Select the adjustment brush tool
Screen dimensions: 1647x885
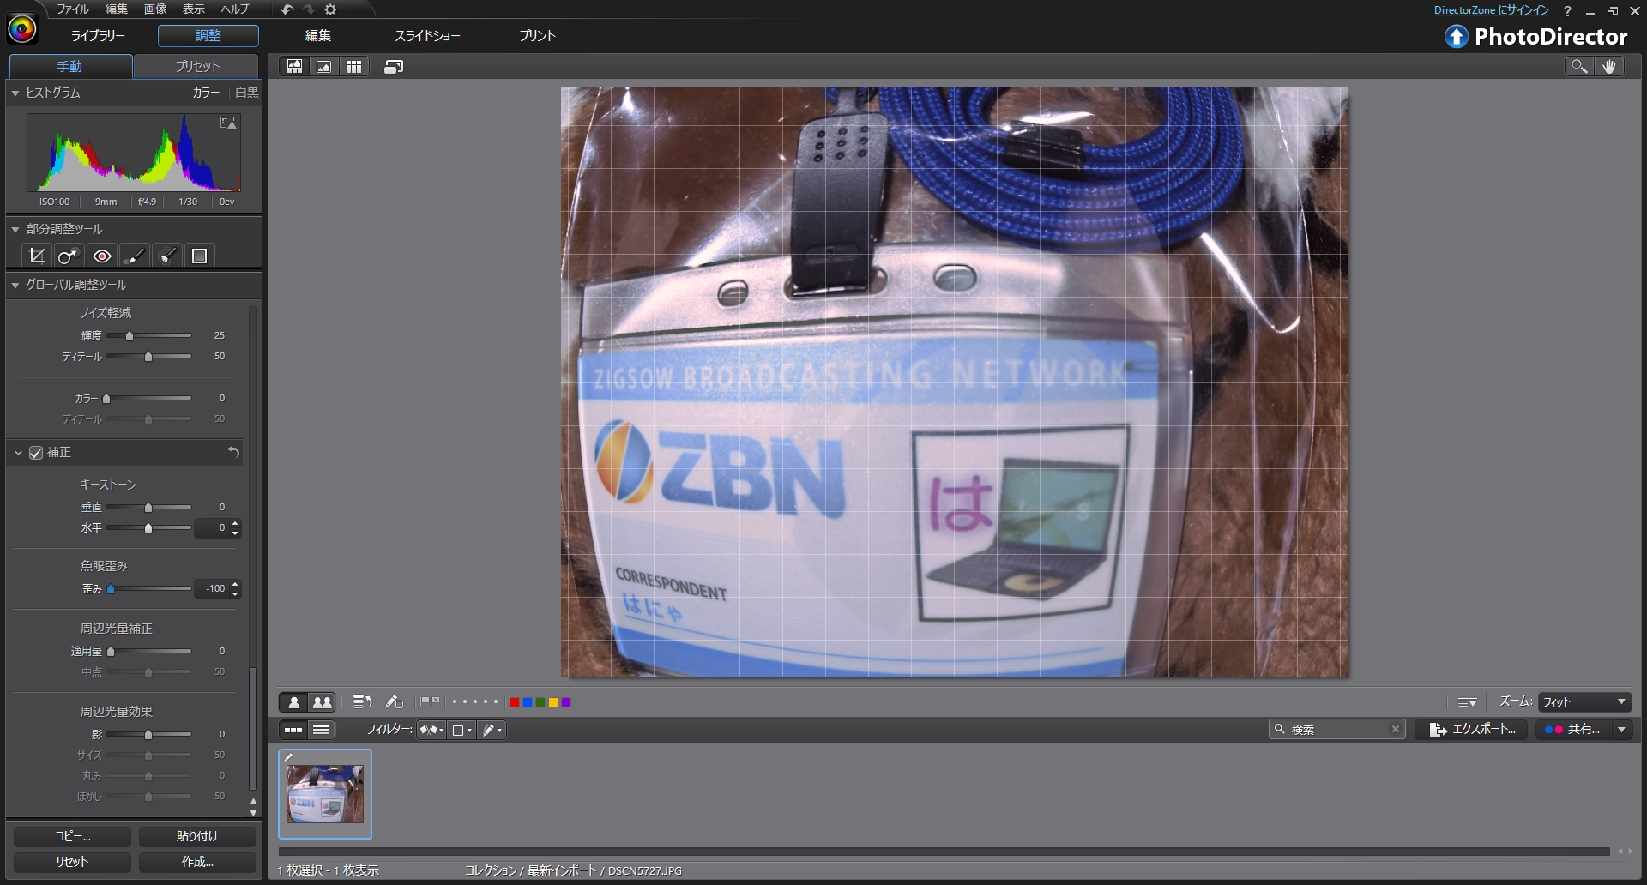pos(134,256)
